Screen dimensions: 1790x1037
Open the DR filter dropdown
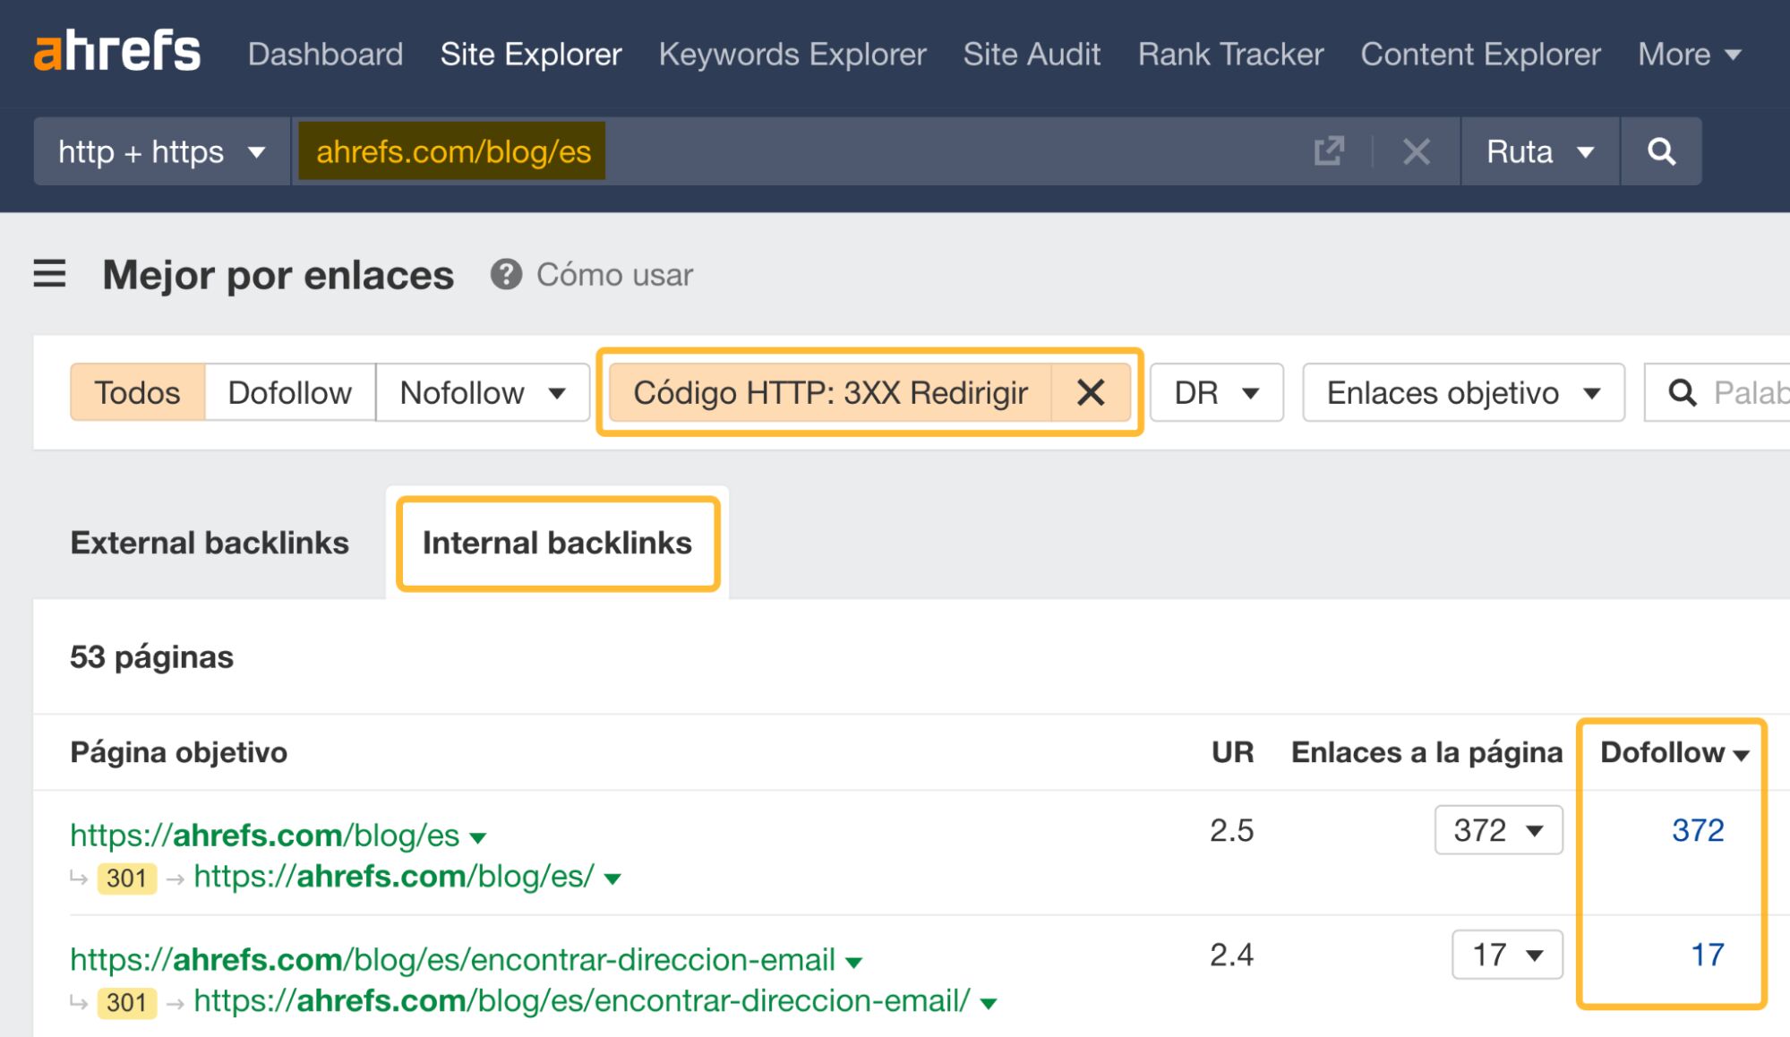coord(1215,392)
